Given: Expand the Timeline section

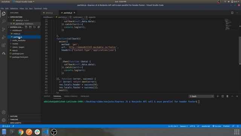Looking at the screenshot, I should tap(24, 119).
